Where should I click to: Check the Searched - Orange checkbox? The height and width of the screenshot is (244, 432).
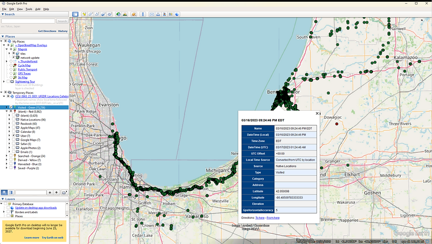pyautogui.click(x=11, y=156)
